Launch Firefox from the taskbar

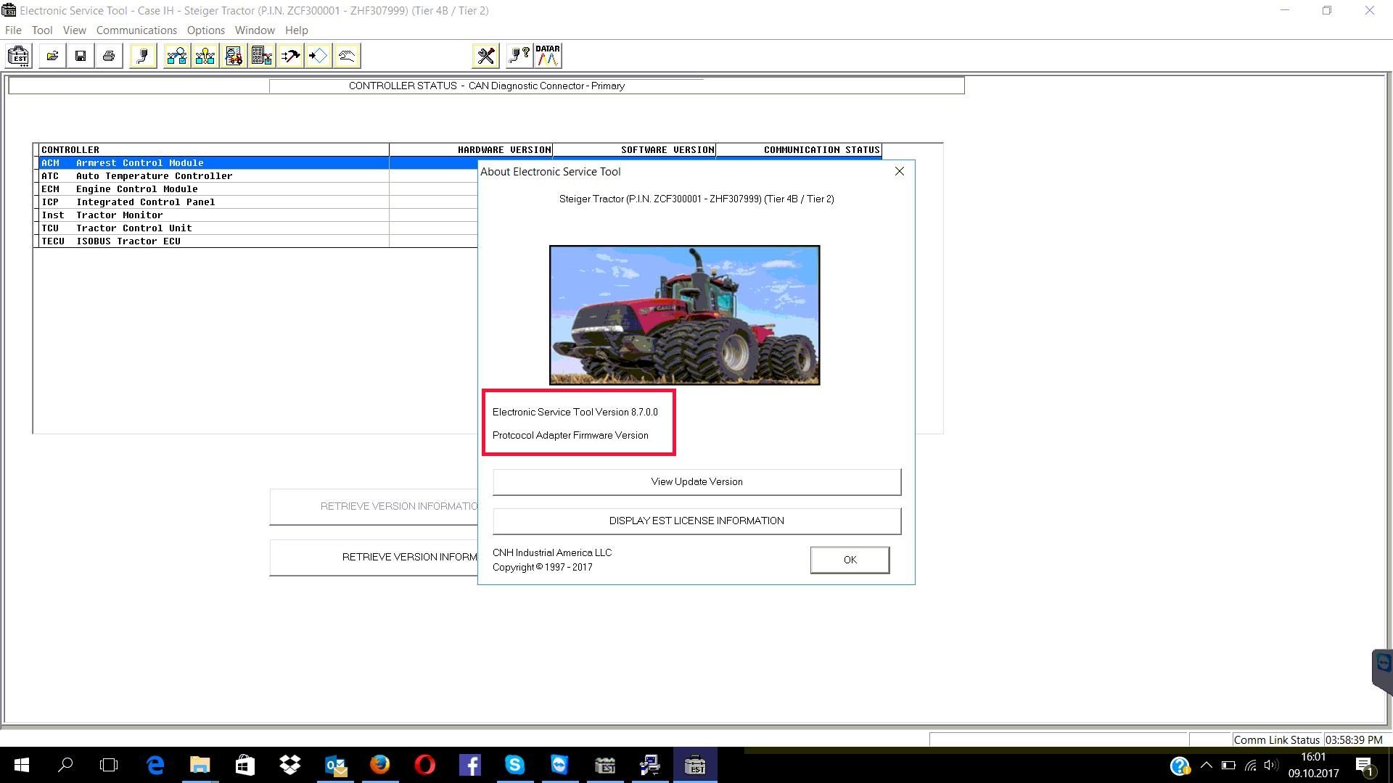pyautogui.click(x=380, y=765)
